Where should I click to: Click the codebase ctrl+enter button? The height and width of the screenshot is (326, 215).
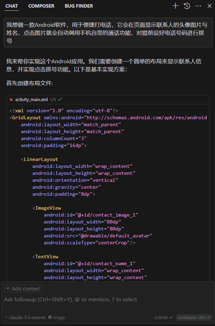click(x=194, y=317)
